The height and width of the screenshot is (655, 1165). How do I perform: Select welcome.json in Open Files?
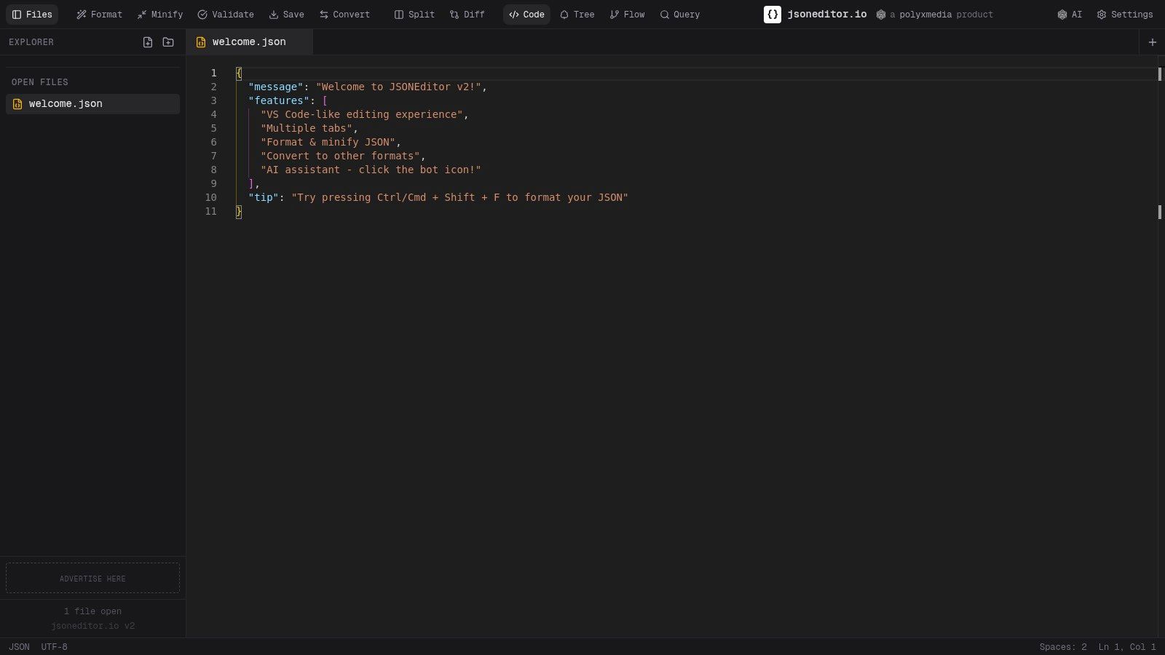(x=66, y=103)
